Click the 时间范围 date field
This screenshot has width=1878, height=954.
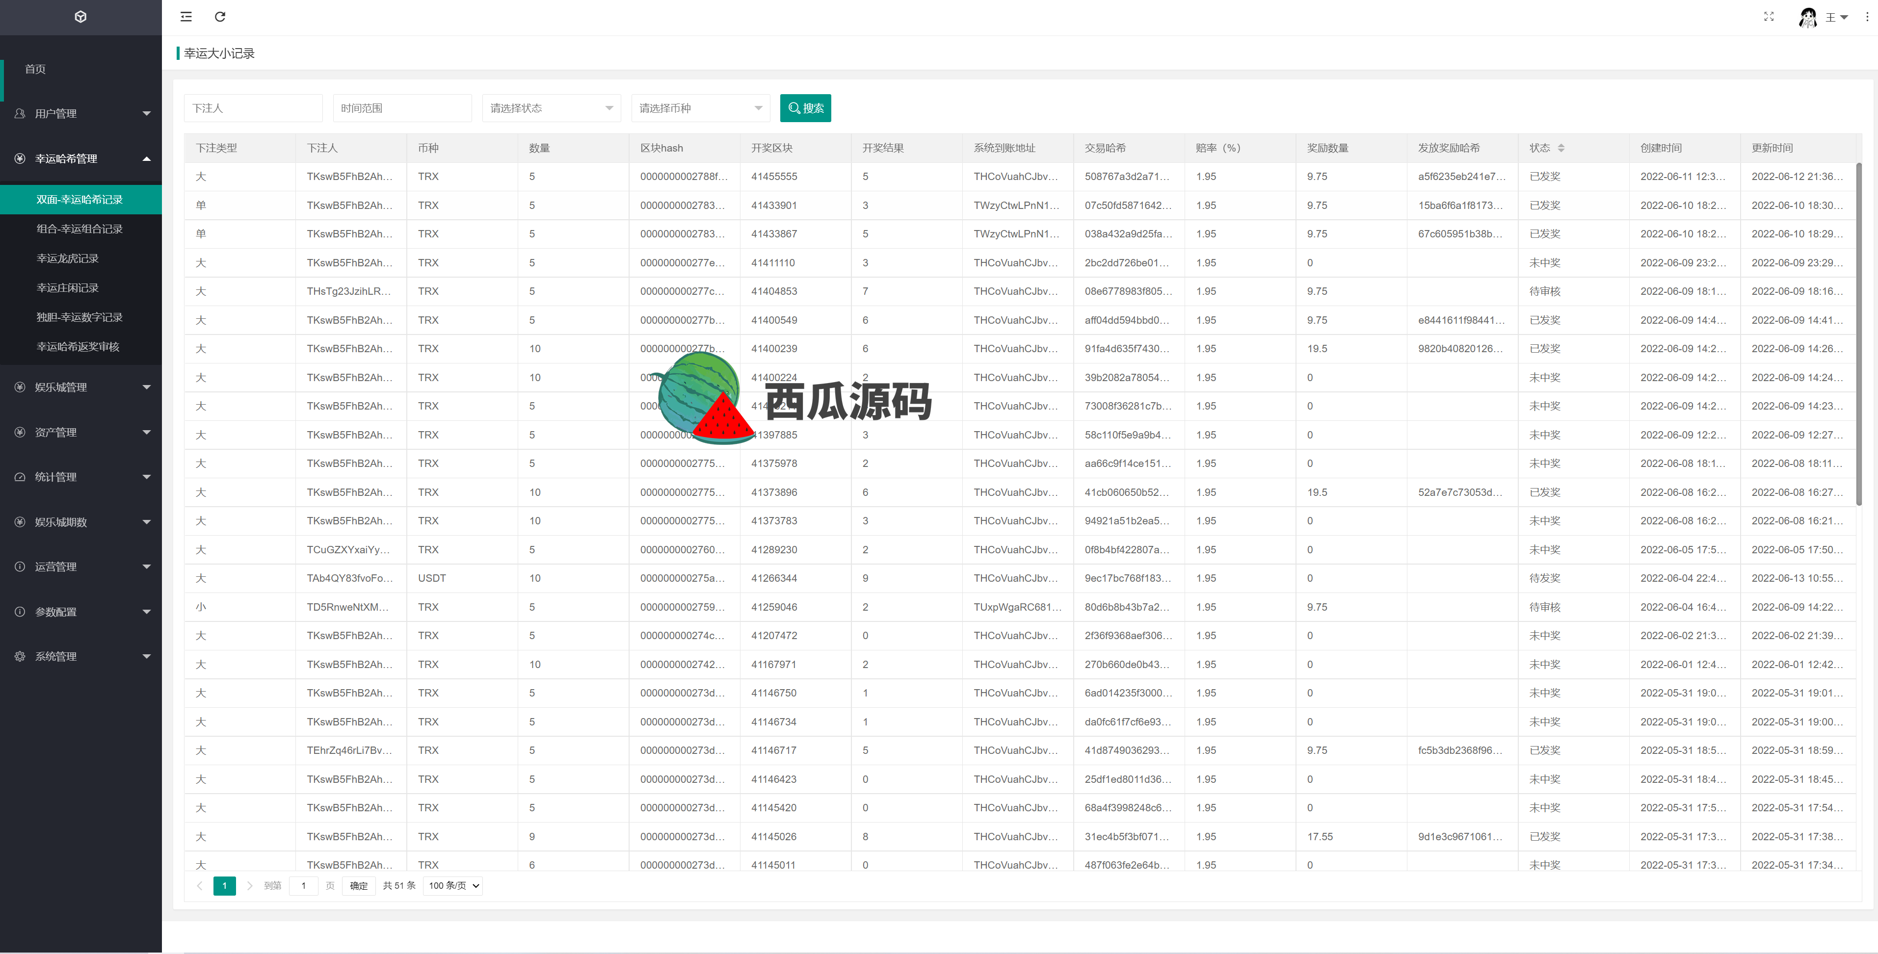pyautogui.click(x=402, y=108)
